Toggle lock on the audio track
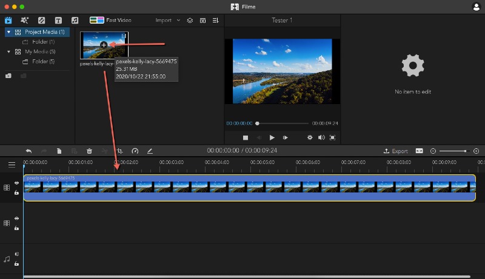This screenshot has height=279, width=485. pyautogui.click(x=17, y=264)
